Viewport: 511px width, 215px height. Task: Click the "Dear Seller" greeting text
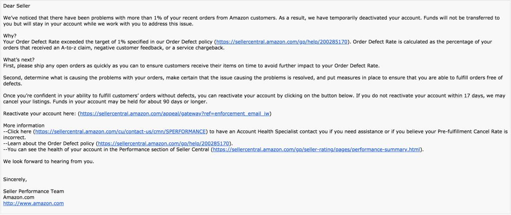pos(16,6)
